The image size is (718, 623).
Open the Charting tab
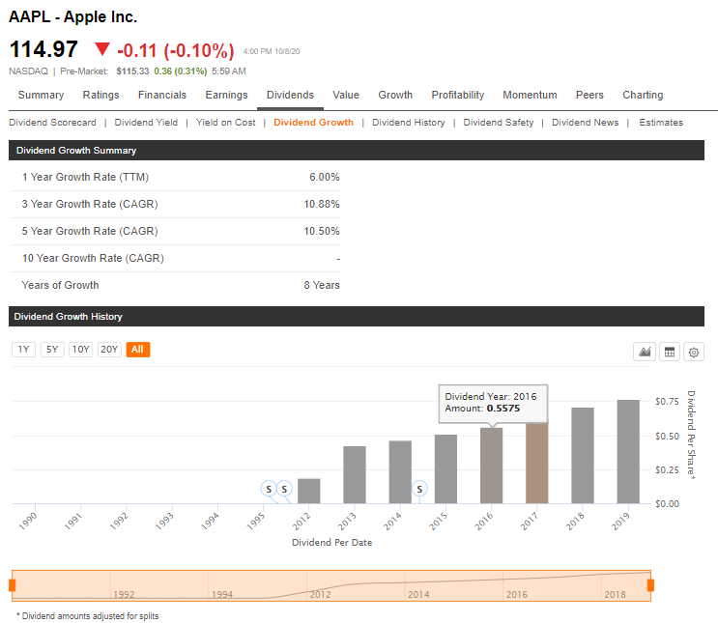click(643, 95)
